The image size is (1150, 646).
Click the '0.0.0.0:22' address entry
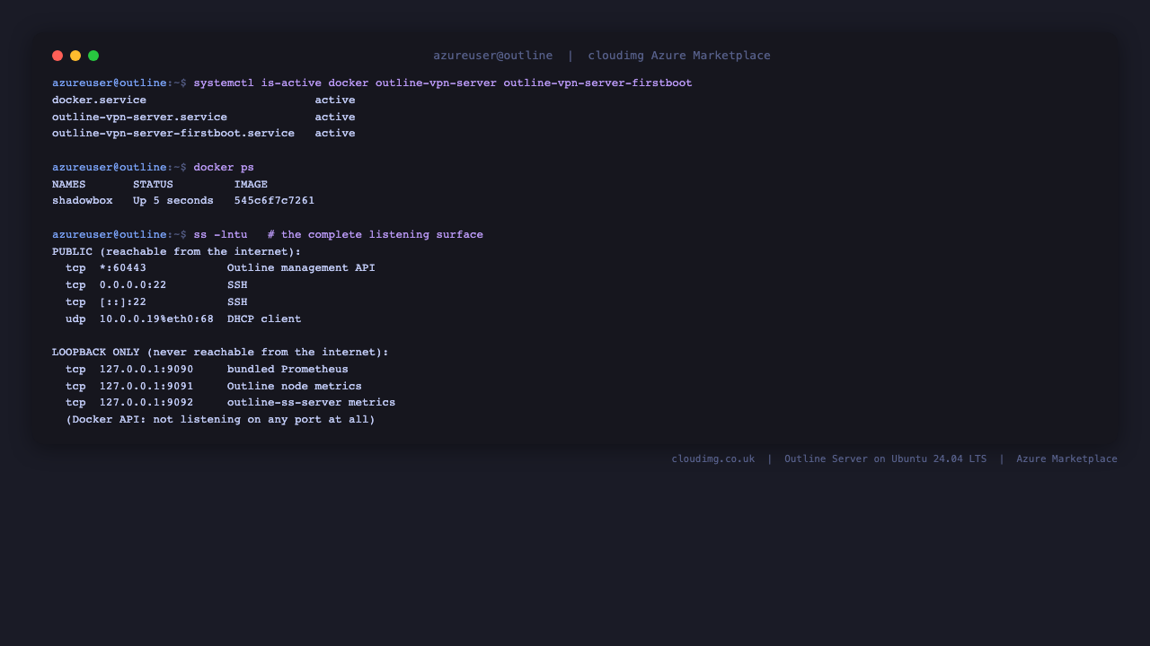click(x=133, y=285)
